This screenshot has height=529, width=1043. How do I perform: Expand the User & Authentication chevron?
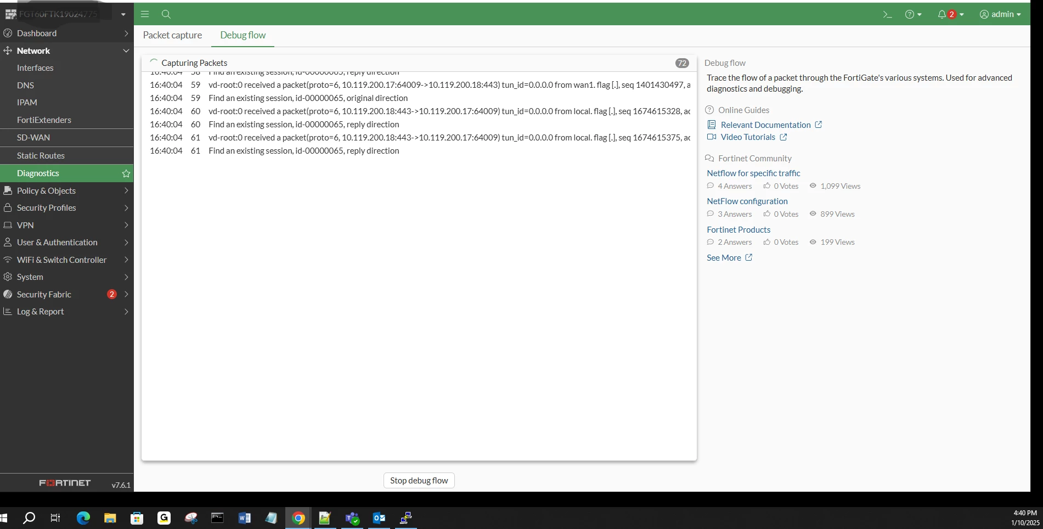pyautogui.click(x=126, y=243)
